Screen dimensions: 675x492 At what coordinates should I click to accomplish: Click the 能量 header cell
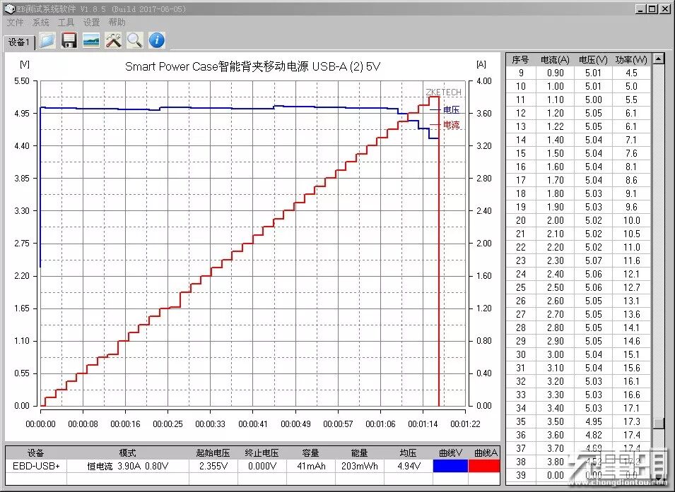(360, 453)
